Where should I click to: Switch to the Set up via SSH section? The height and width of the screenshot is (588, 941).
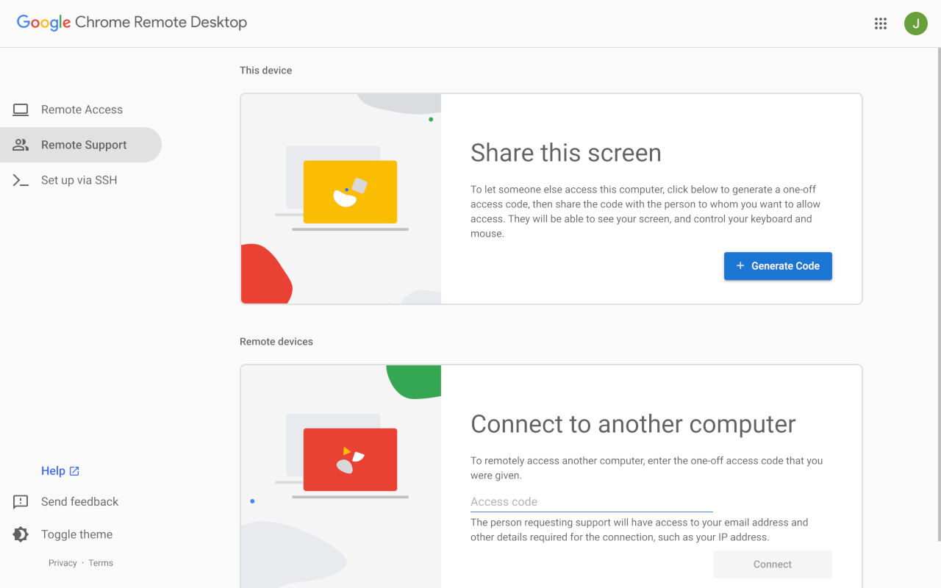coord(79,179)
